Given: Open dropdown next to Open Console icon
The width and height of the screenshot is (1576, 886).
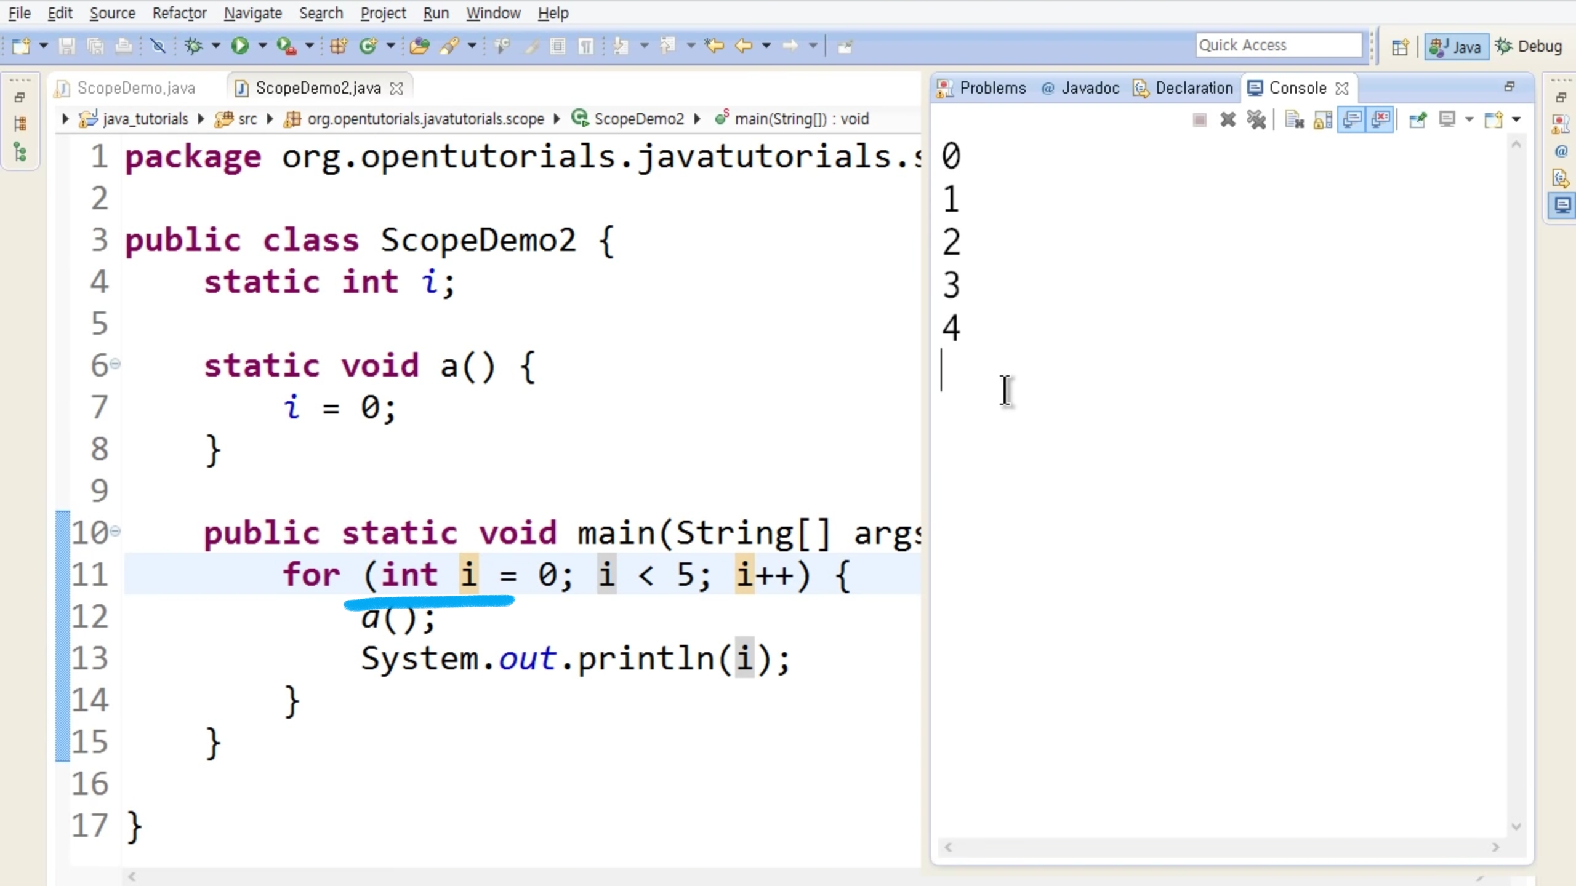Looking at the screenshot, I should [1516, 119].
